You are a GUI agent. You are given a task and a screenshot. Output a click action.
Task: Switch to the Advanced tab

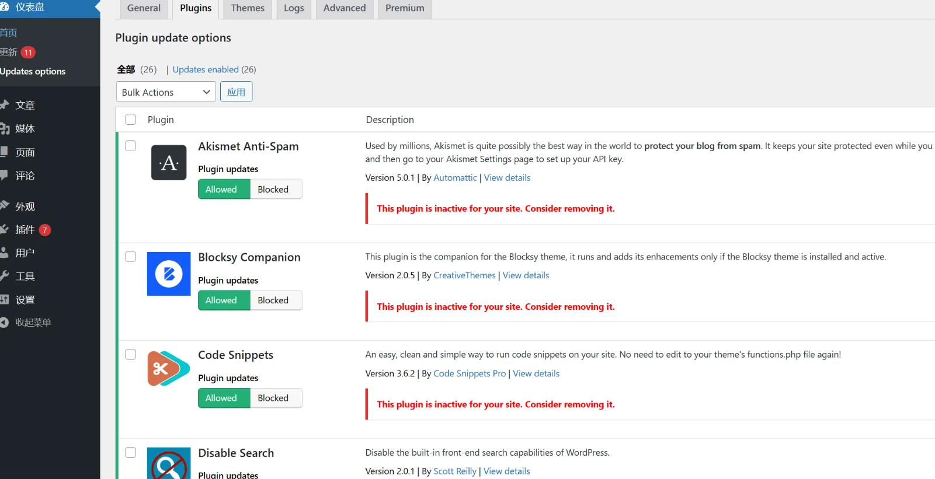coord(345,8)
